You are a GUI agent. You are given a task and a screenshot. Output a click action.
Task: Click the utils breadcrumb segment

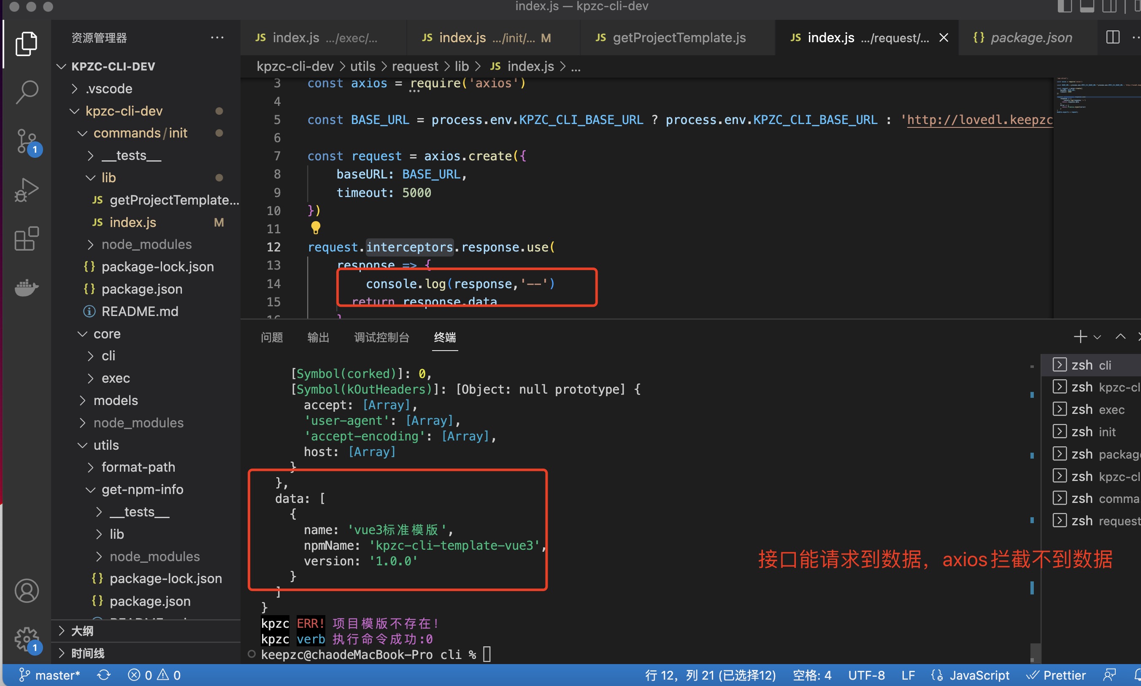[x=362, y=66]
